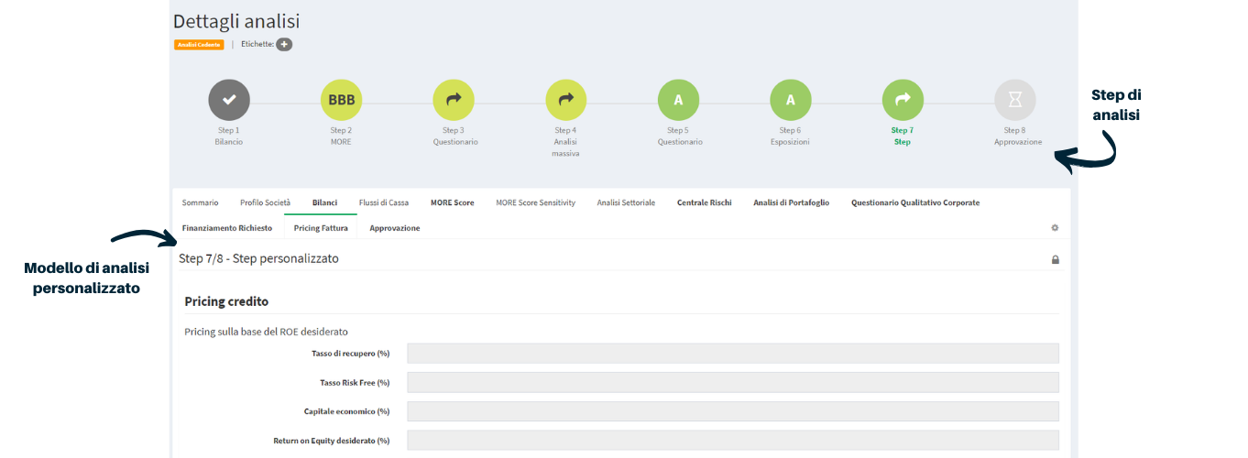This screenshot has height=458, width=1248.
Task: Click the Tasso di recupero (%) field
Action: [733, 354]
